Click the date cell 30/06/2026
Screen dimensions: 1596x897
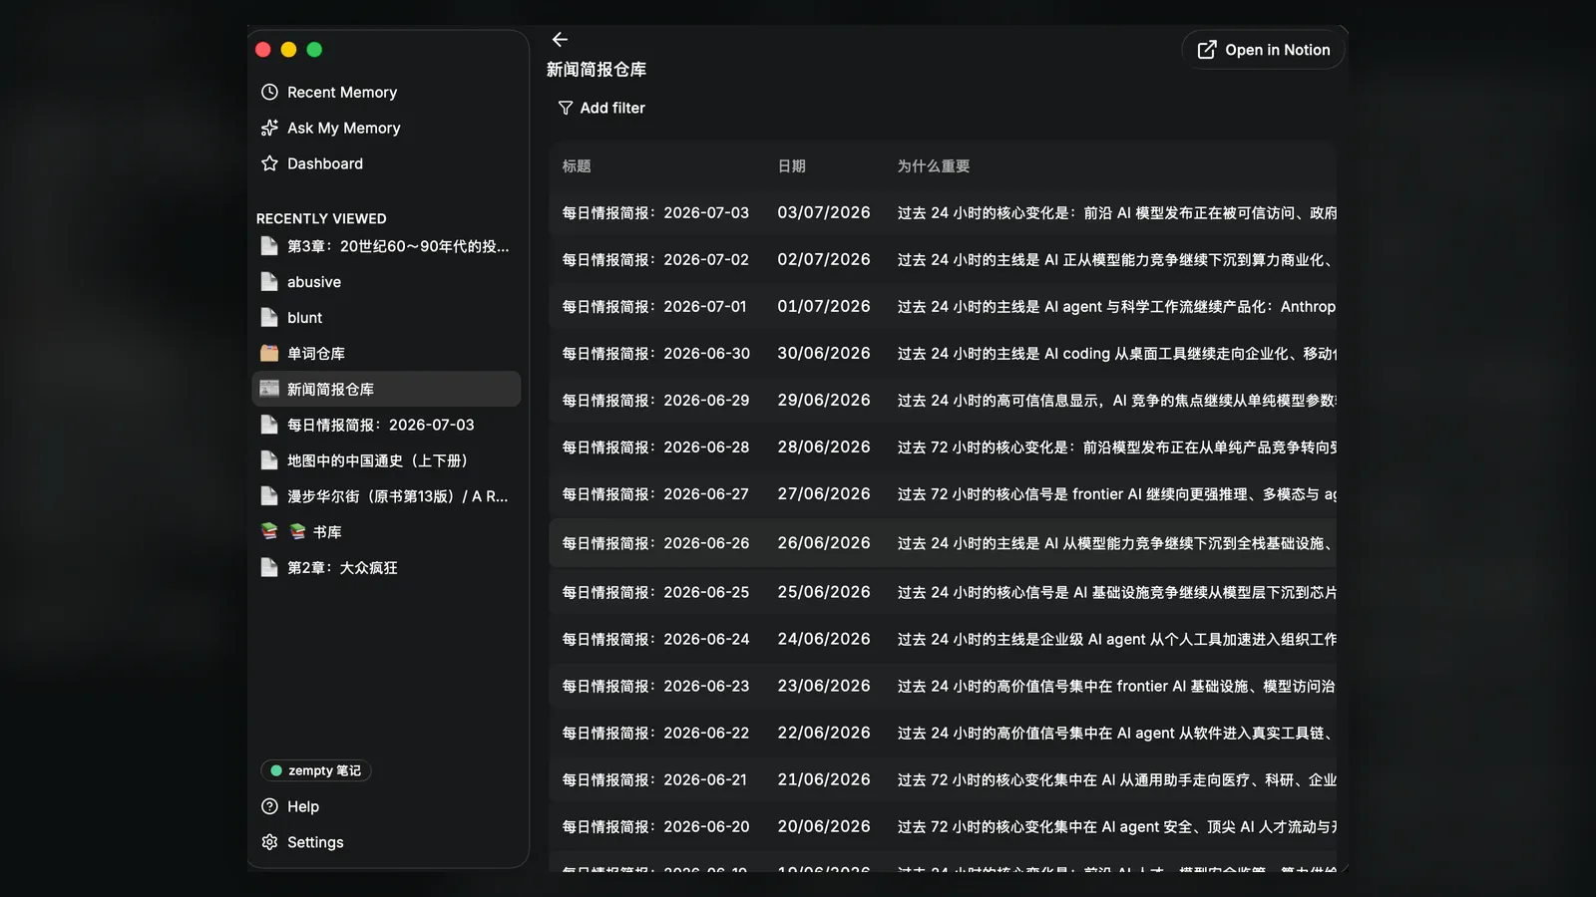pyautogui.click(x=824, y=354)
